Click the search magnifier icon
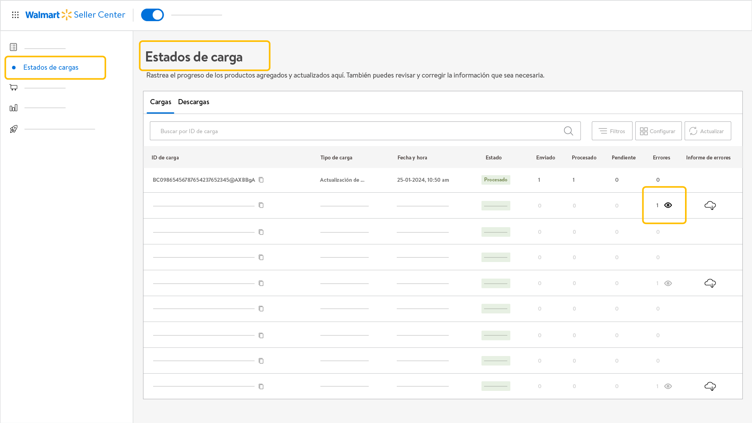Image resolution: width=752 pixels, height=423 pixels. click(568, 131)
